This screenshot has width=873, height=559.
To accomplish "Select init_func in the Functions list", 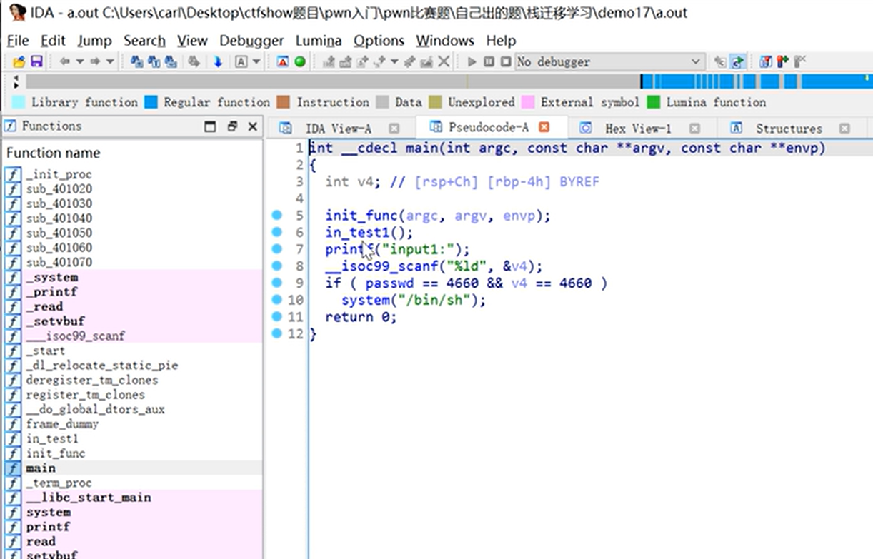I will point(56,453).
